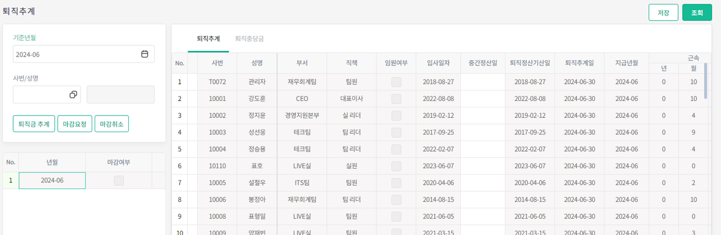Screen dimensions: 721x235
Task: Click the 중간정산일 cell for 정지윤
Action: tap(482, 116)
